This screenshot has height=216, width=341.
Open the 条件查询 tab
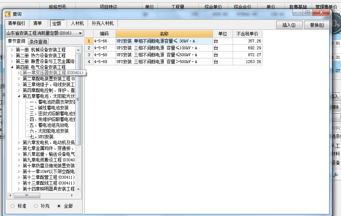(38, 42)
